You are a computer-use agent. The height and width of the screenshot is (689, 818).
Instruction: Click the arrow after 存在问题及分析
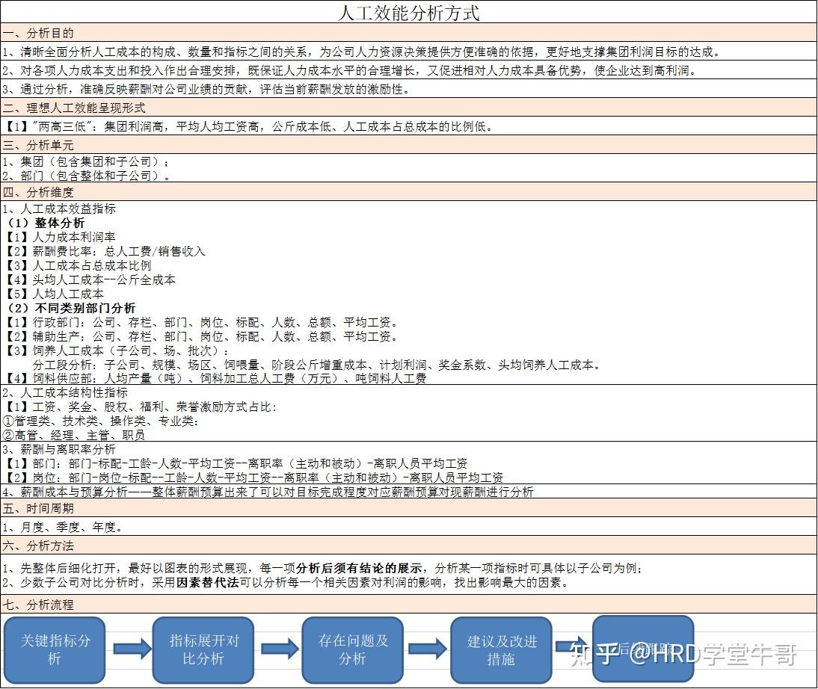[428, 649]
